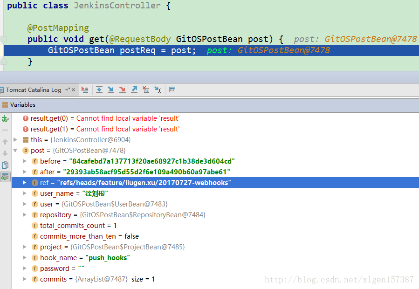Open the Evaluate Expression calculator icon

[172, 89]
